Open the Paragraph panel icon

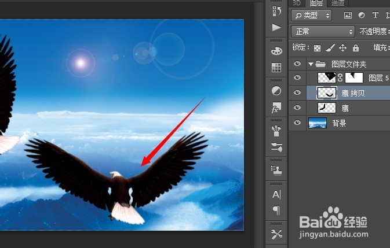click(x=276, y=210)
